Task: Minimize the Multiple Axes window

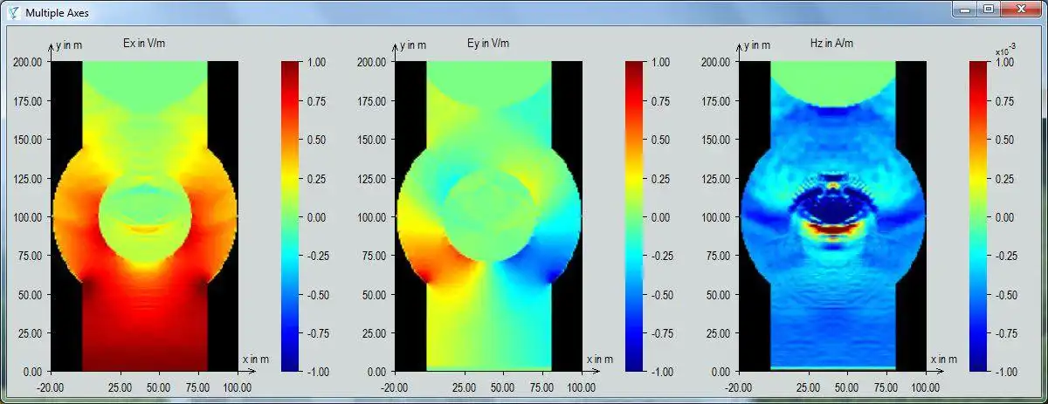Action: point(965,9)
